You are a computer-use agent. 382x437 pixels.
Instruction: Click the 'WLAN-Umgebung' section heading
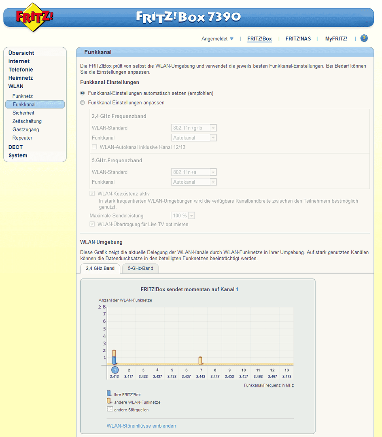(102, 242)
